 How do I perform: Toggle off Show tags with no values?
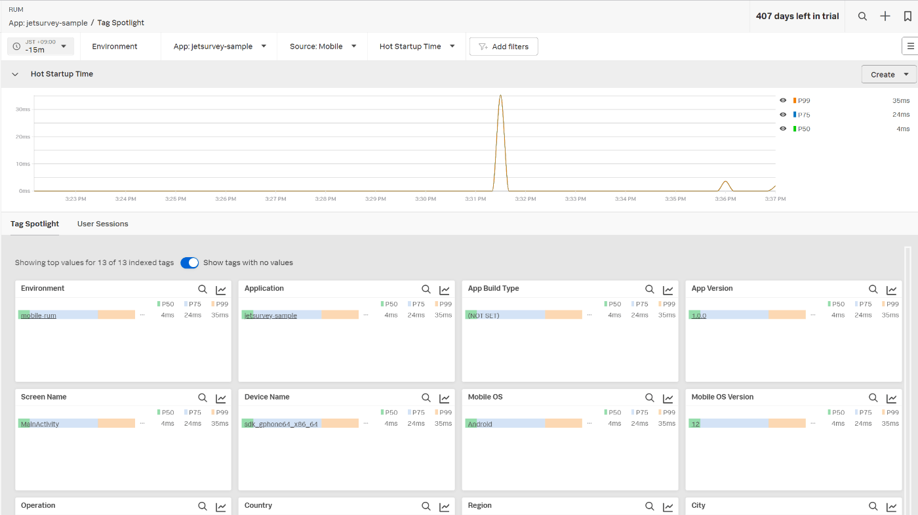point(190,262)
